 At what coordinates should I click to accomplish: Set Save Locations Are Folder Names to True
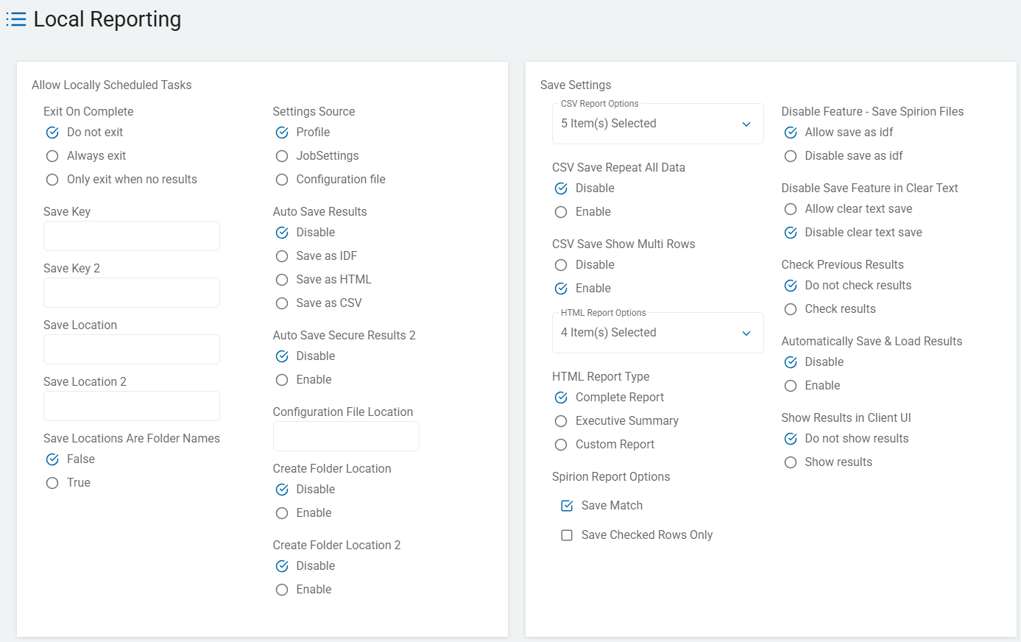tap(52, 483)
